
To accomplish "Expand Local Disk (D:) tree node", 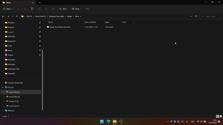I will click(4, 97).
